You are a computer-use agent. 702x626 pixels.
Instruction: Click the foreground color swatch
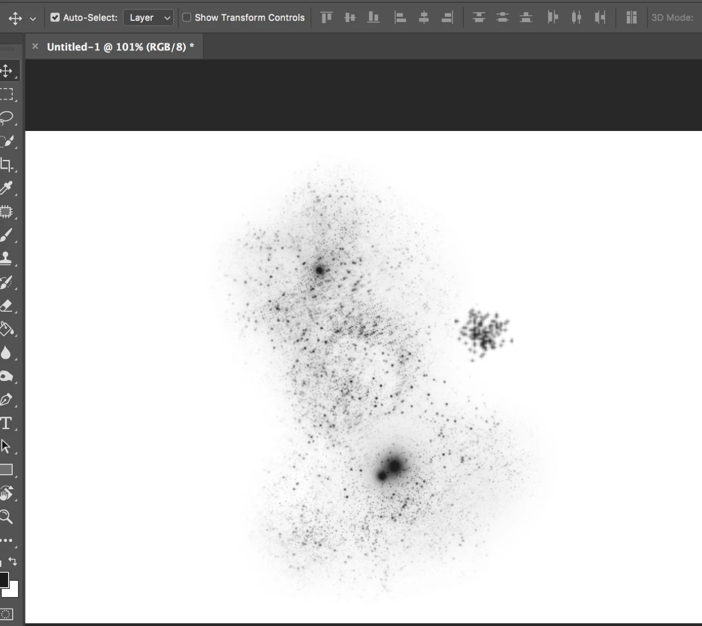click(x=3, y=580)
